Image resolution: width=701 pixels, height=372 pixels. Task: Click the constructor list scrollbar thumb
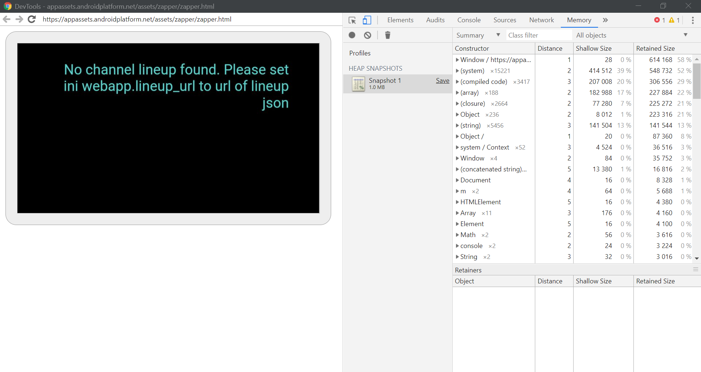(697, 81)
